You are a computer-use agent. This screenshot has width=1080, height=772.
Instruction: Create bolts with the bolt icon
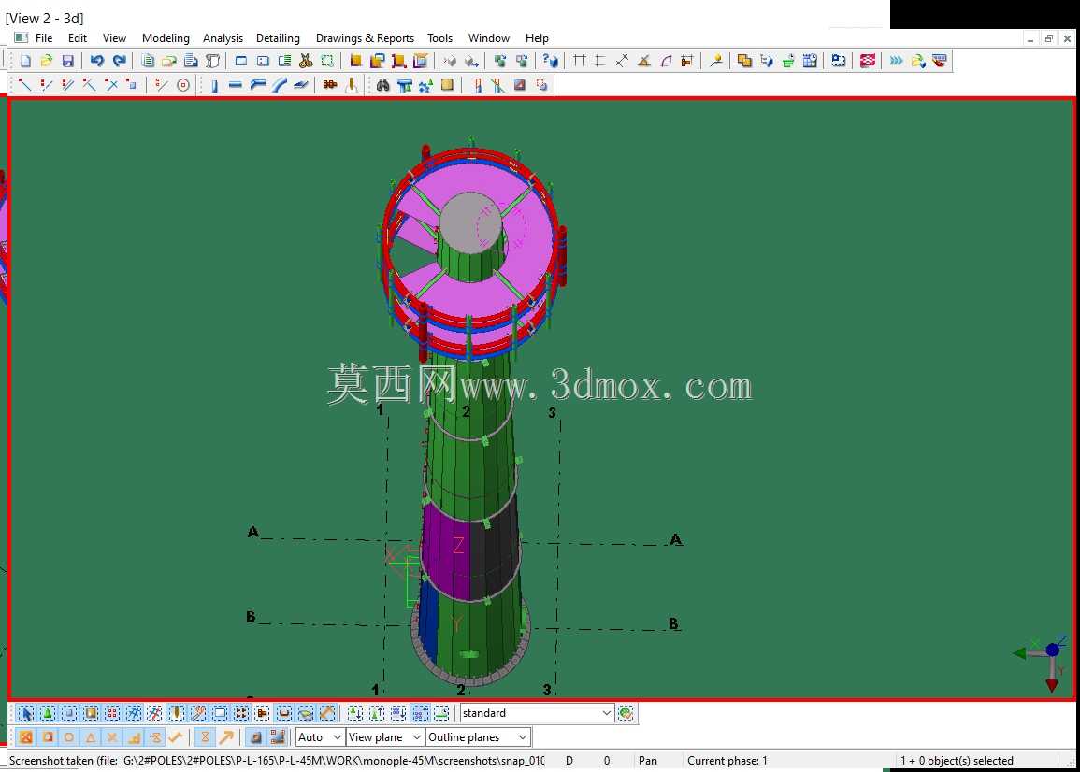coord(330,85)
